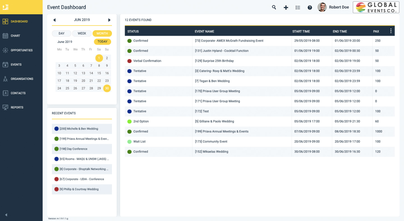Click the Organisations sidebar icon
The image size is (404, 221).
tap(5, 79)
